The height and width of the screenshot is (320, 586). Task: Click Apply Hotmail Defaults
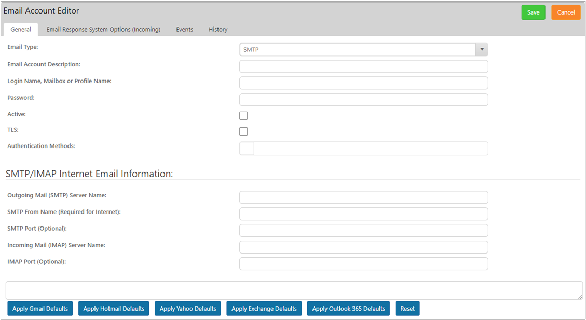tap(114, 309)
